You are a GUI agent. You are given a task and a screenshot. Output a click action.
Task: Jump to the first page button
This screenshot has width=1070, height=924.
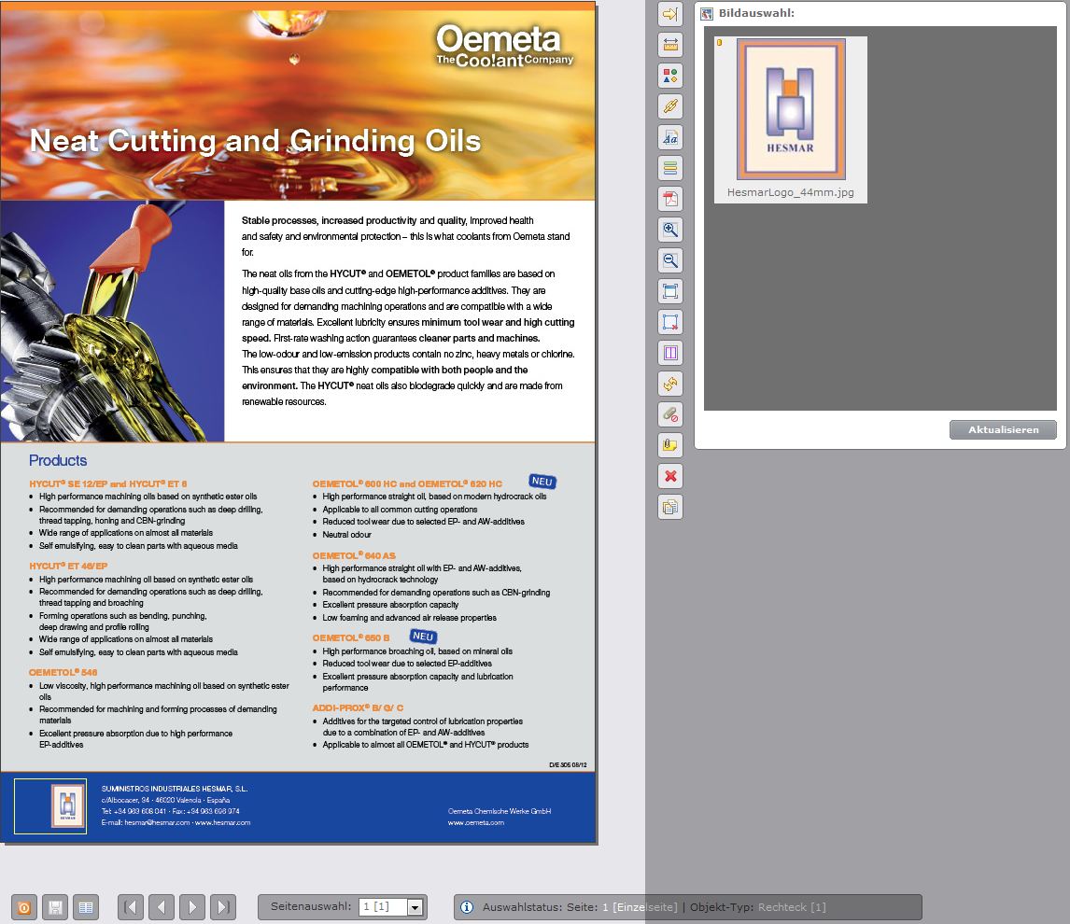point(131,907)
